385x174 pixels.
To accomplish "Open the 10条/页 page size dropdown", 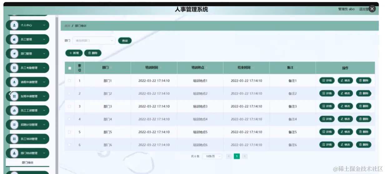I will coord(212,156).
